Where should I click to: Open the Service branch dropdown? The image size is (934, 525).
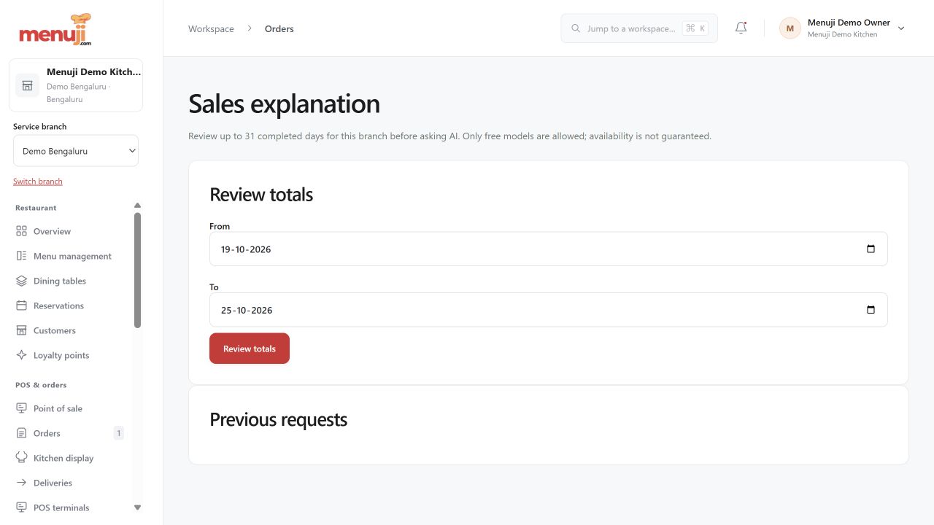coord(76,151)
